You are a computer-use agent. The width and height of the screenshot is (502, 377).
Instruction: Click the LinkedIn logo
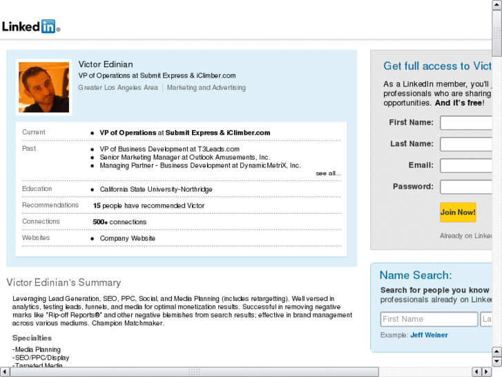pos(31,26)
